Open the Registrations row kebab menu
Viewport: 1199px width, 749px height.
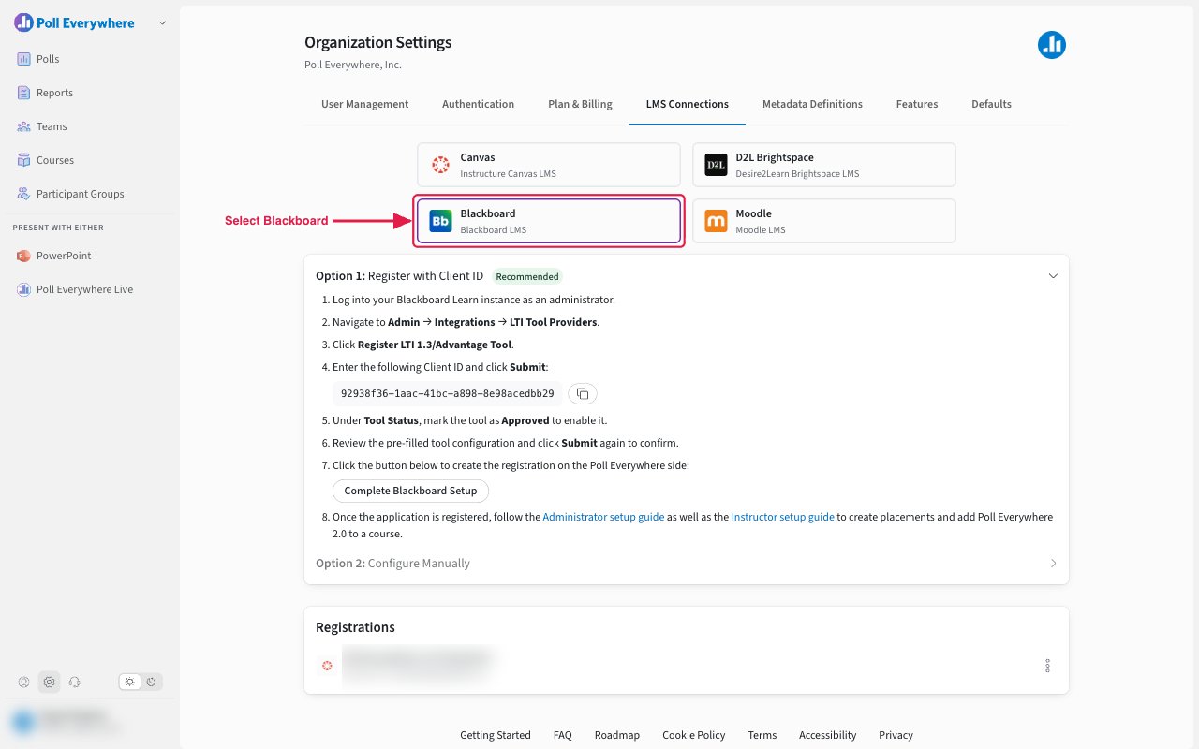[1047, 666]
